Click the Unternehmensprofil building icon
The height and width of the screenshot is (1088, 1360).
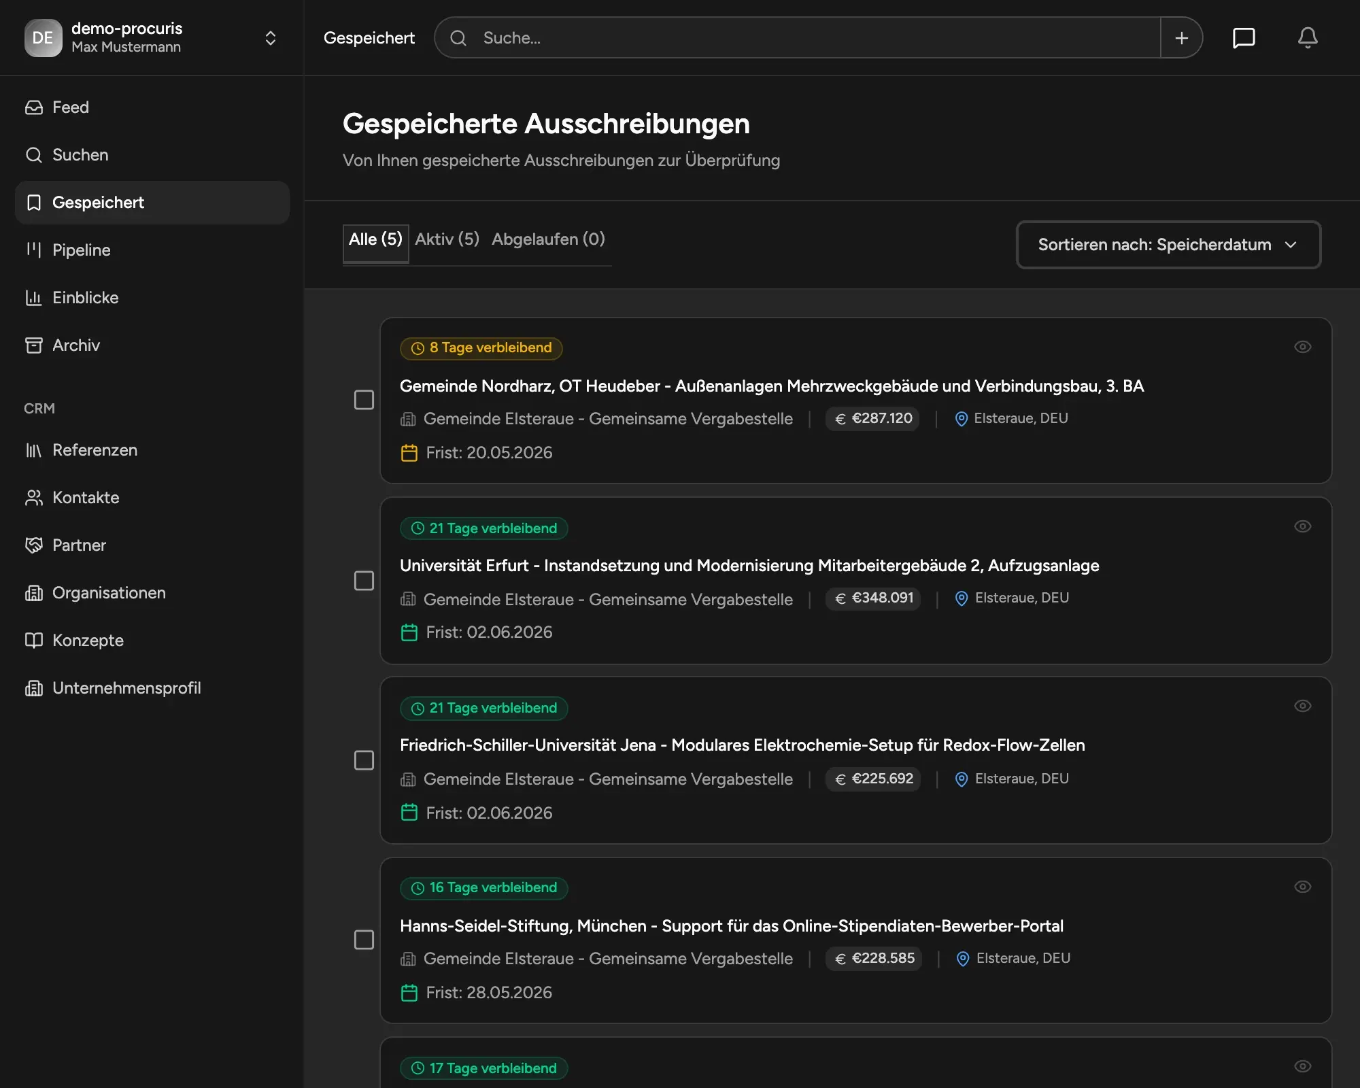(x=34, y=688)
